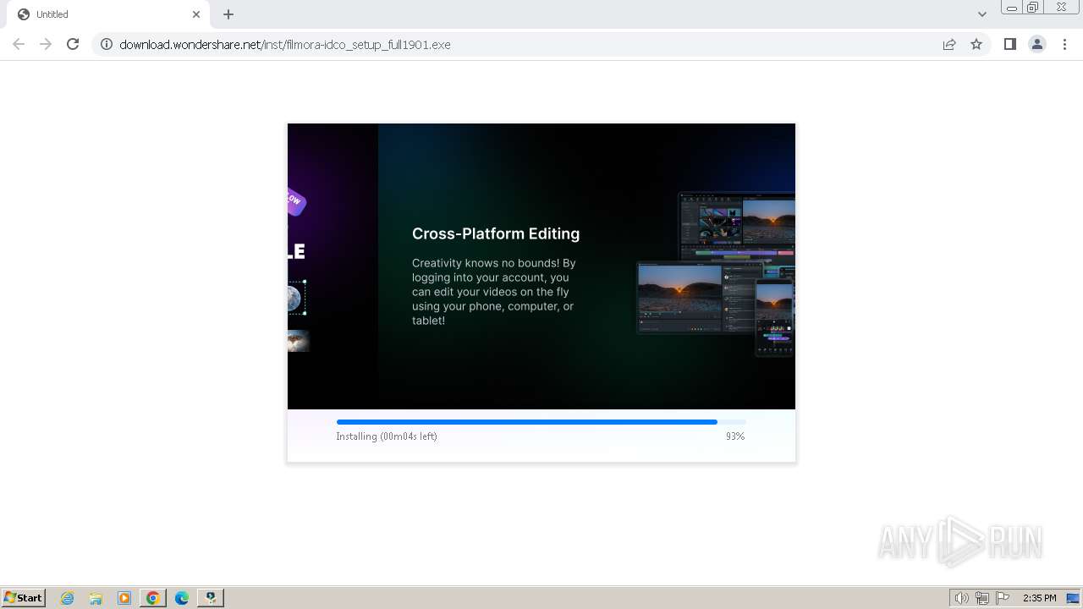This screenshot has width=1083, height=609.
Task: Open Action Center flag icon
Action: 1003,598
